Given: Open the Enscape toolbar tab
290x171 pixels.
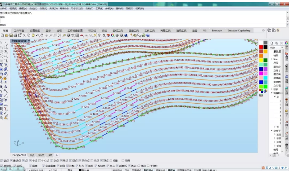Looking at the screenshot, I should (217, 31).
